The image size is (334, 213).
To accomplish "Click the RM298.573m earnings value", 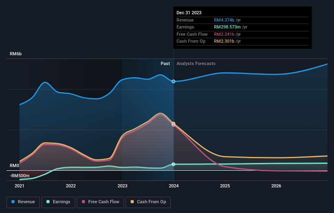I will pos(227,27).
